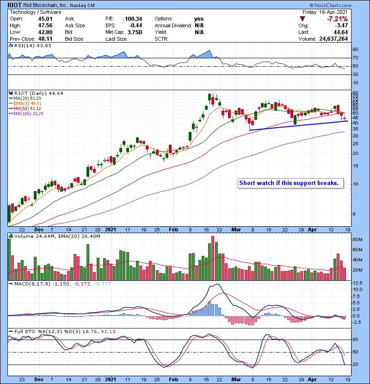Click the Last Size: label
The width and height of the screenshot is (370, 384).
(116, 39)
